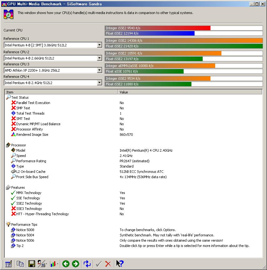Select the Notice 5004 row

pos(133,235)
